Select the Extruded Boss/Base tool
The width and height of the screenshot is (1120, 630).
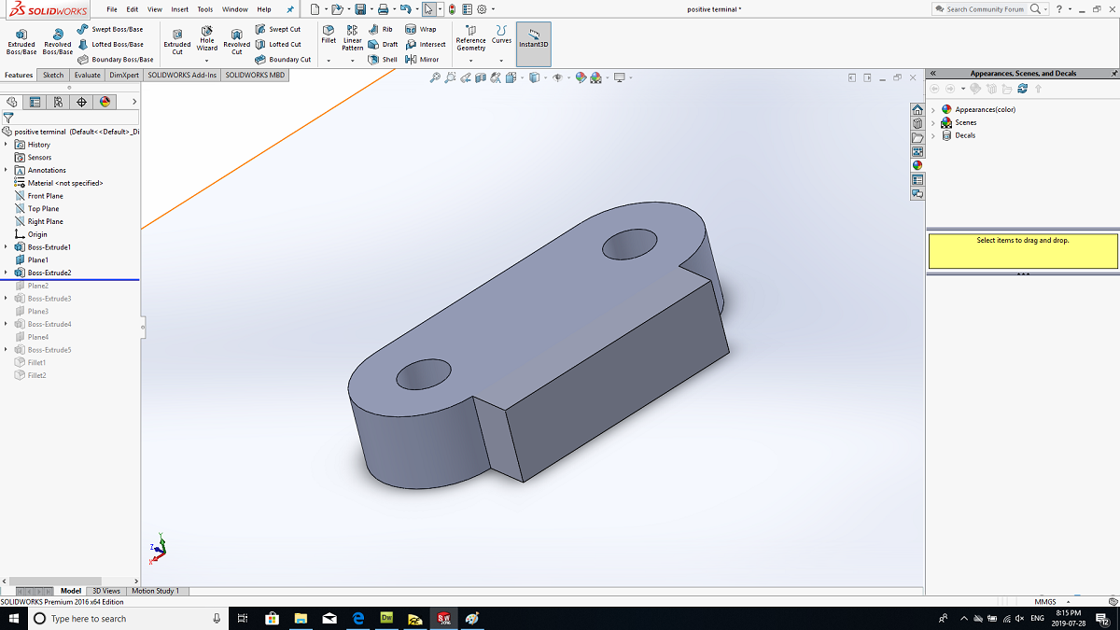pyautogui.click(x=21, y=41)
